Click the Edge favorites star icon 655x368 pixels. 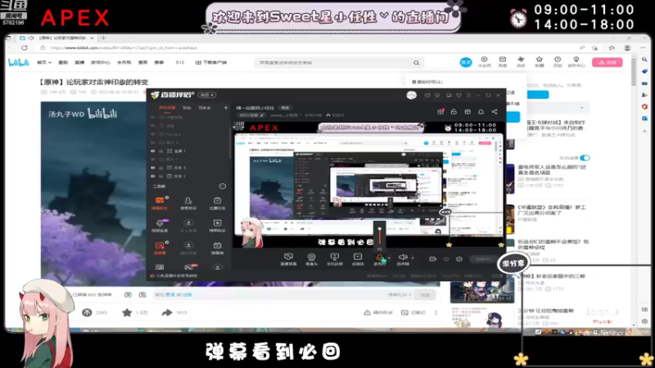(x=612, y=48)
